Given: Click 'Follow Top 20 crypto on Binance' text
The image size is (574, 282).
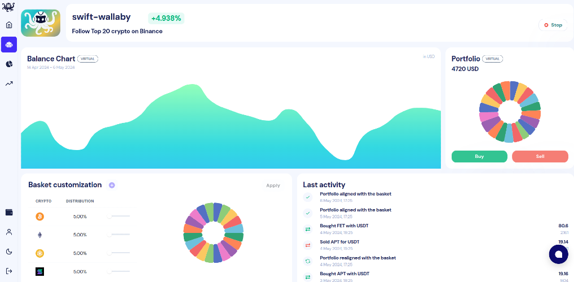Looking at the screenshot, I should 117,31.
